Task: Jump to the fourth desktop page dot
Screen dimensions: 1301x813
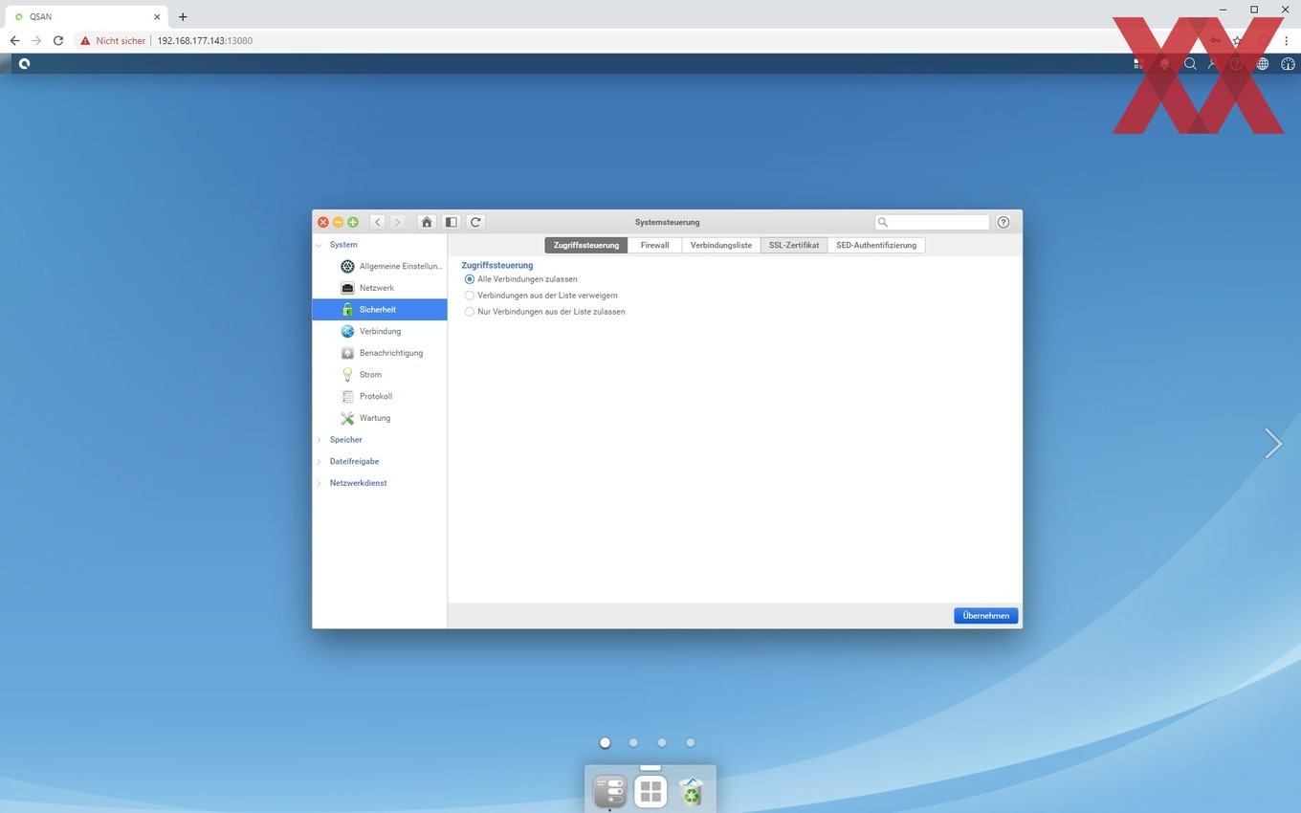Action: (x=691, y=742)
